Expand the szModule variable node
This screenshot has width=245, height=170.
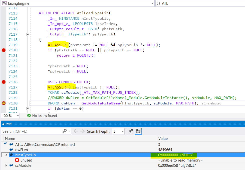point(6,165)
